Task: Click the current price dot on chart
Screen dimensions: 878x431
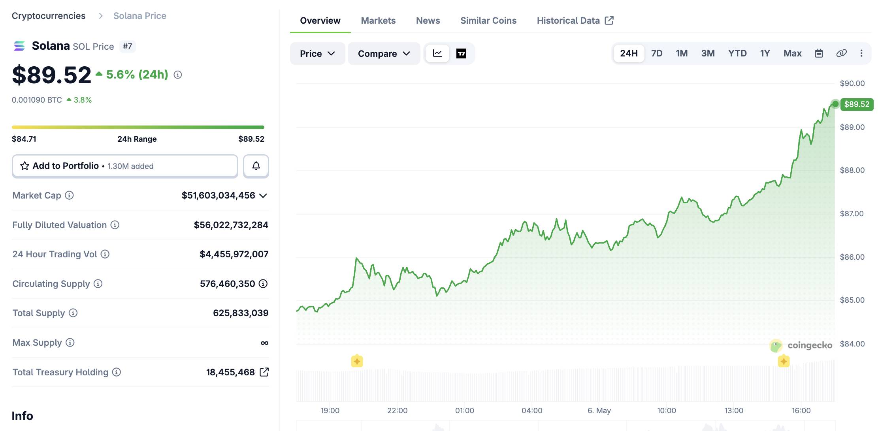Action: tap(835, 104)
